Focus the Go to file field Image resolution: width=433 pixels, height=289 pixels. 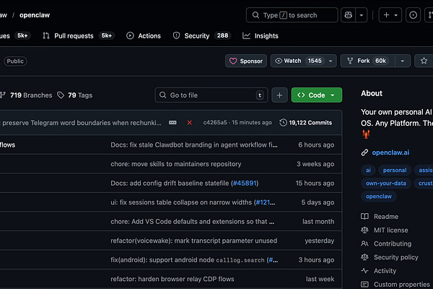(x=211, y=95)
